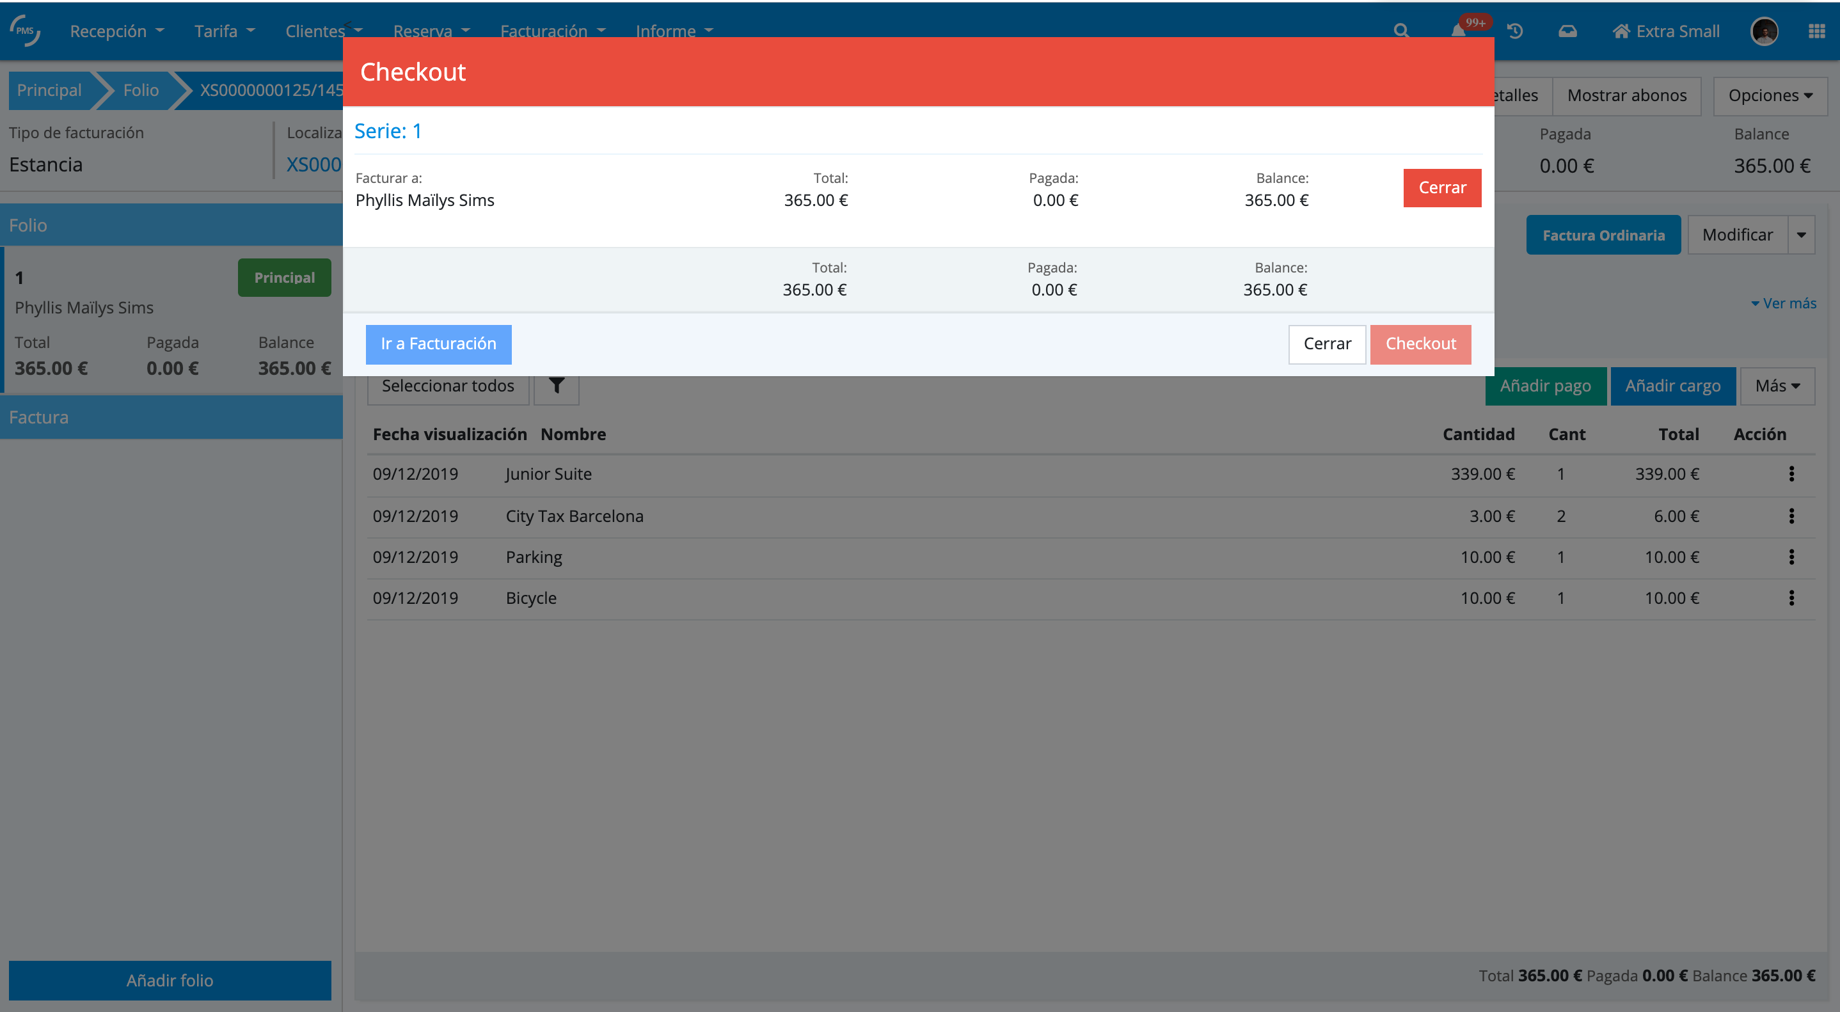Expand the Más dropdown

point(1777,386)
